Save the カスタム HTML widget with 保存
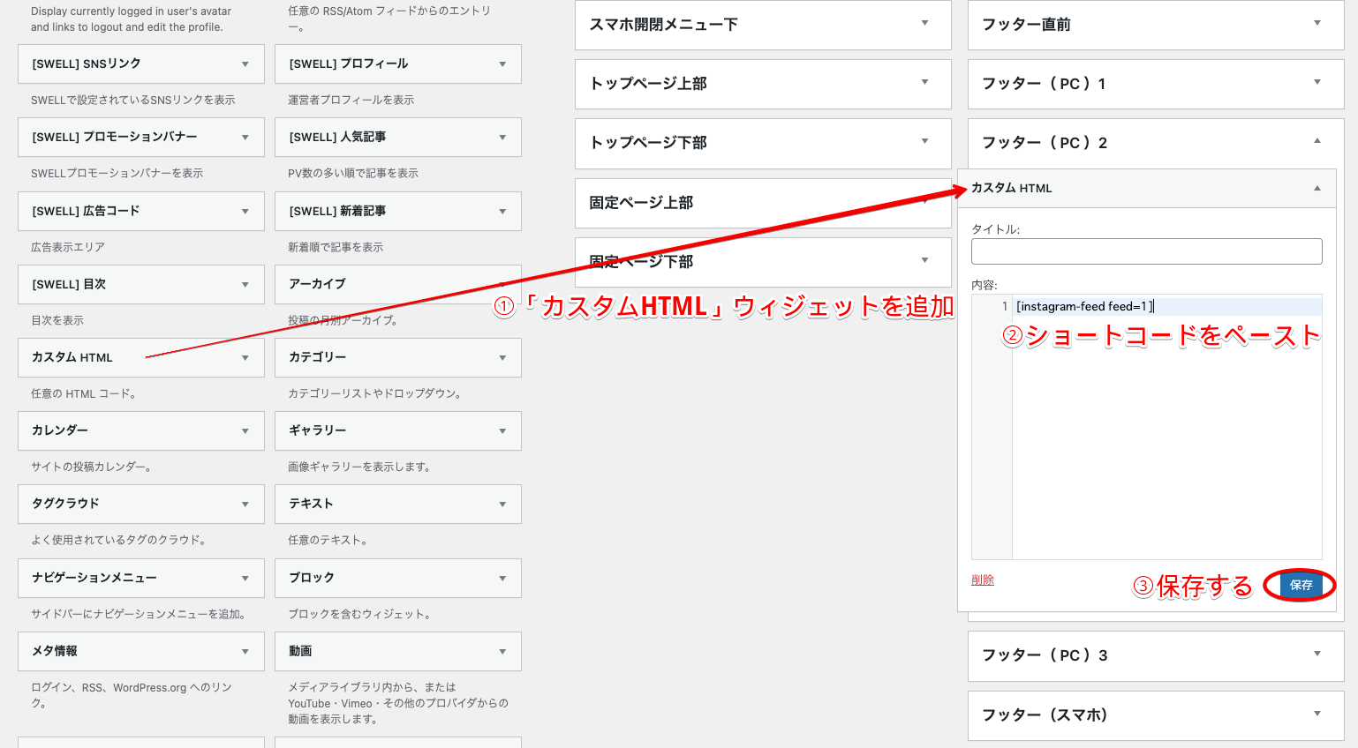 point(1301,585)
